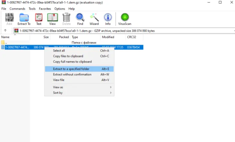Open the archive Info tool
This screenshot has width=235, height=142.
click(x=108, y=19)
